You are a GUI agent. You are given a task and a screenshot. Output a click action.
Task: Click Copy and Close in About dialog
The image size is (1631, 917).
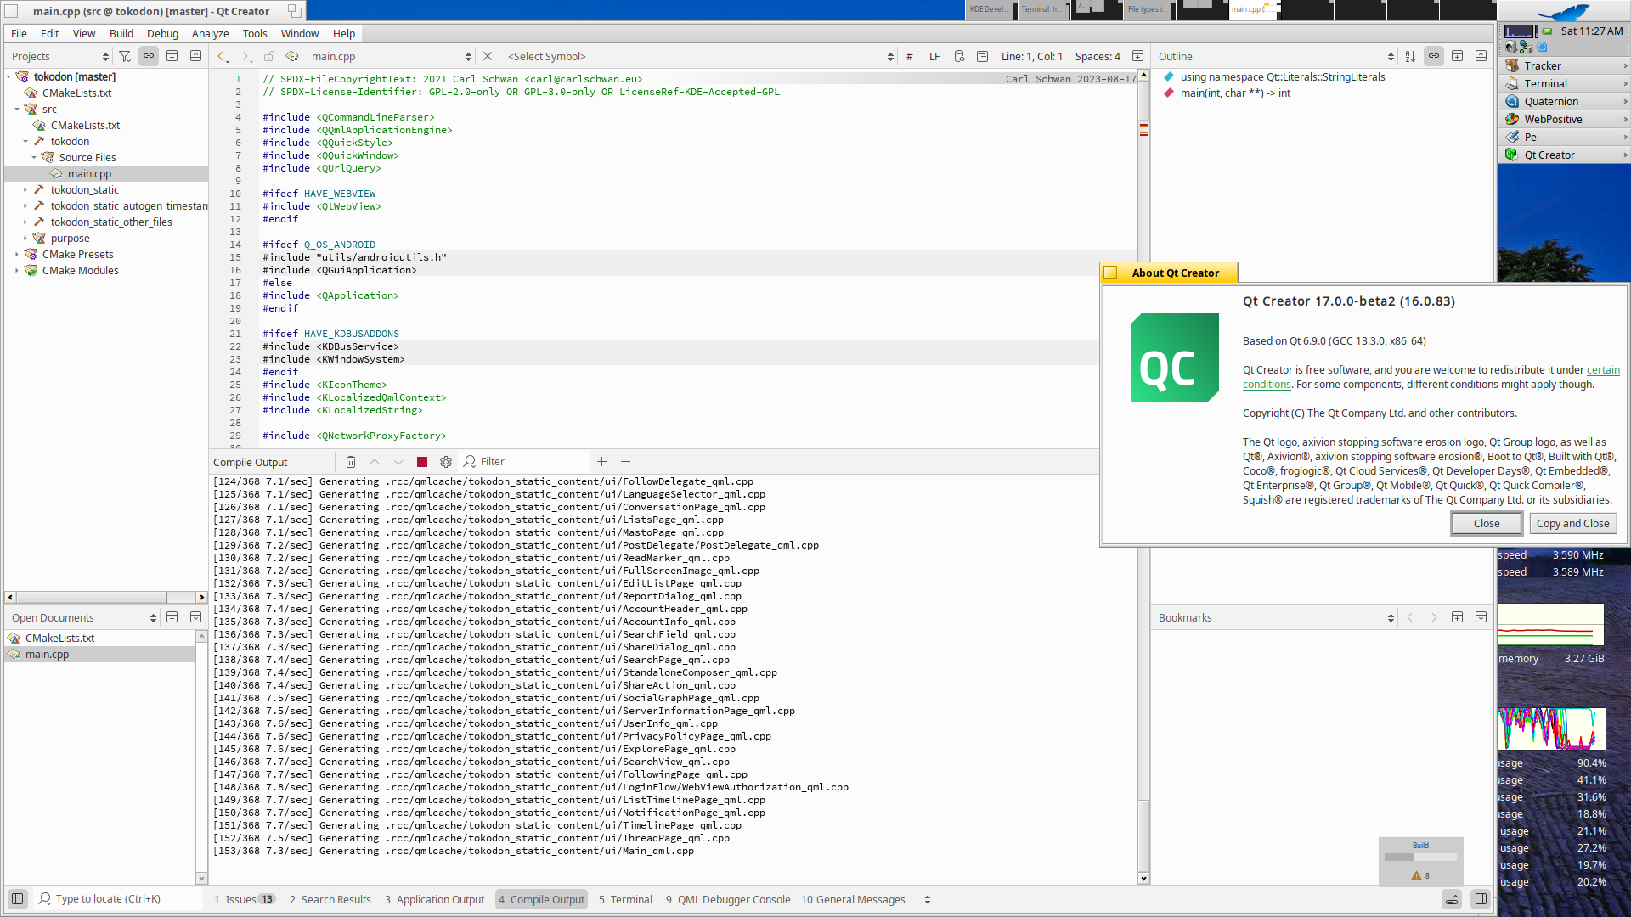click(x=1572, y=524)
